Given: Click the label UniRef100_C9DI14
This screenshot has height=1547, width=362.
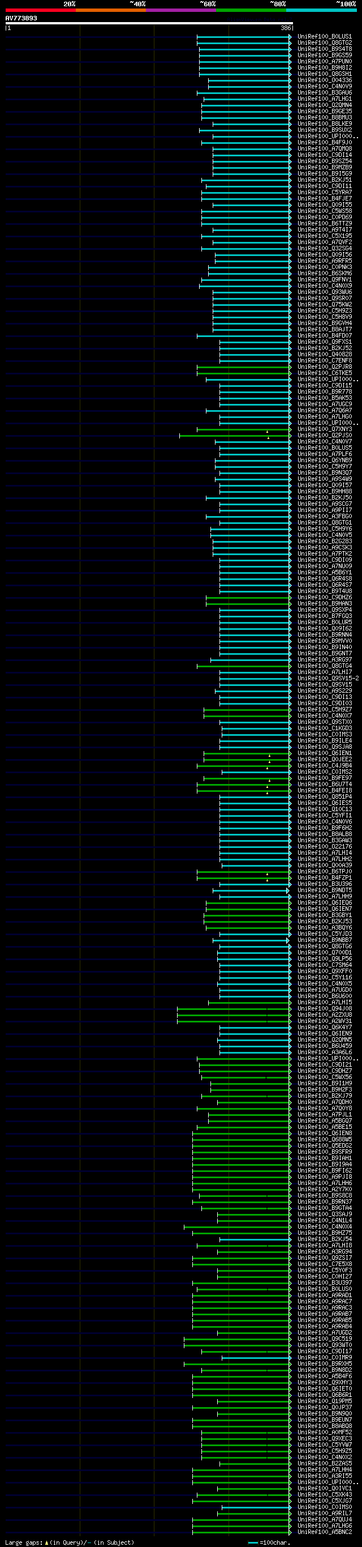Looking at the screenshot, I should (325, 155).
